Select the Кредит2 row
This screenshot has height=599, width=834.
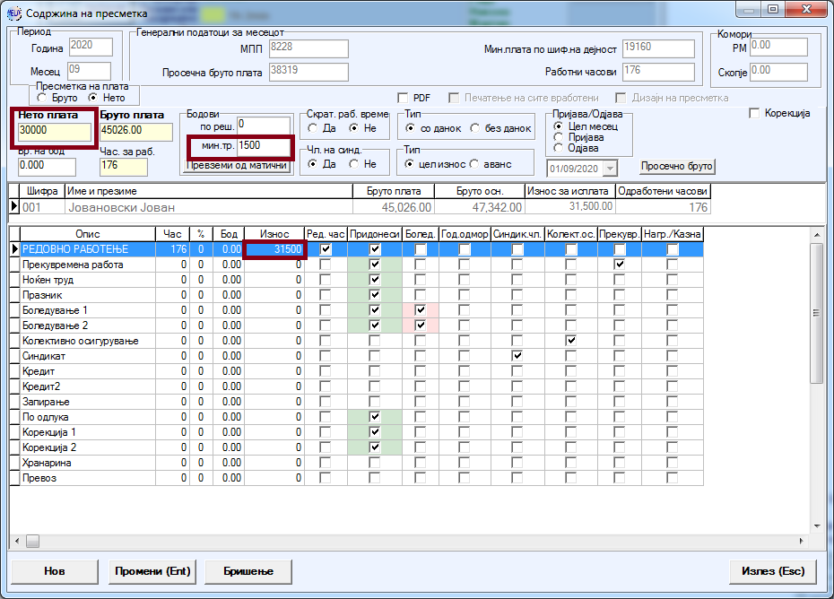357,386
